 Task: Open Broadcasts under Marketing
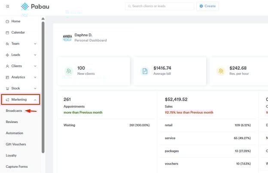coord(14,111)
